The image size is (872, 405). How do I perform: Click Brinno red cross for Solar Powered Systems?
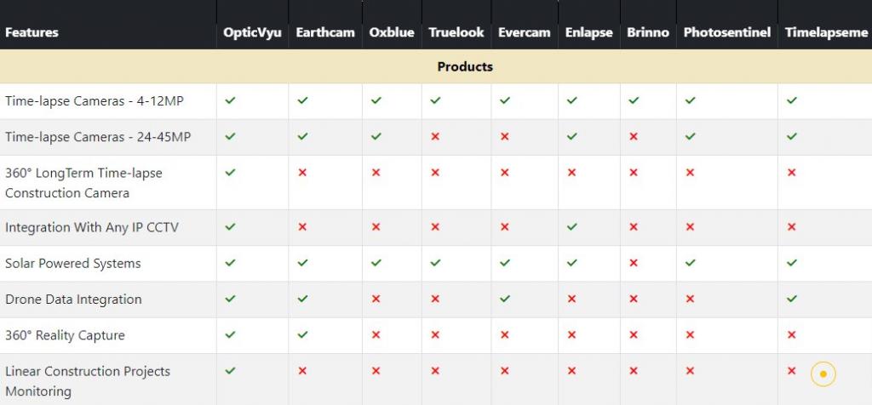[633, 263]
